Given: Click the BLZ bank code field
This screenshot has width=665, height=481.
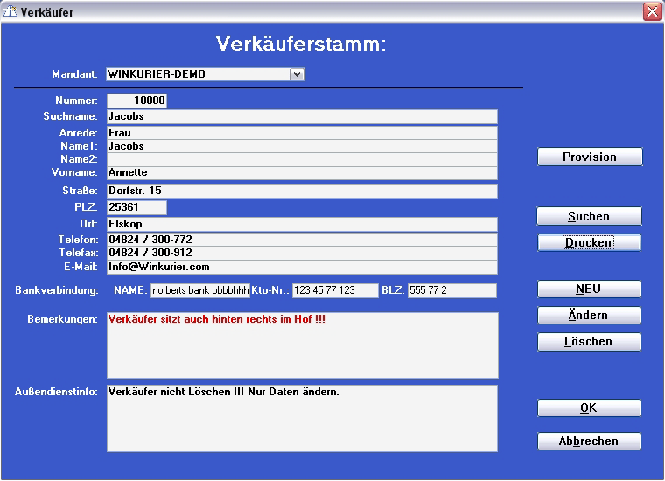Looking at the screenshot, I should tap(451, 290).
